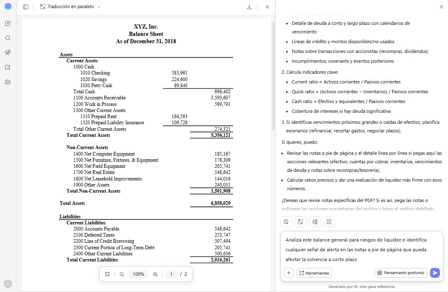Open new chat compose icon

tap(8, 23)
